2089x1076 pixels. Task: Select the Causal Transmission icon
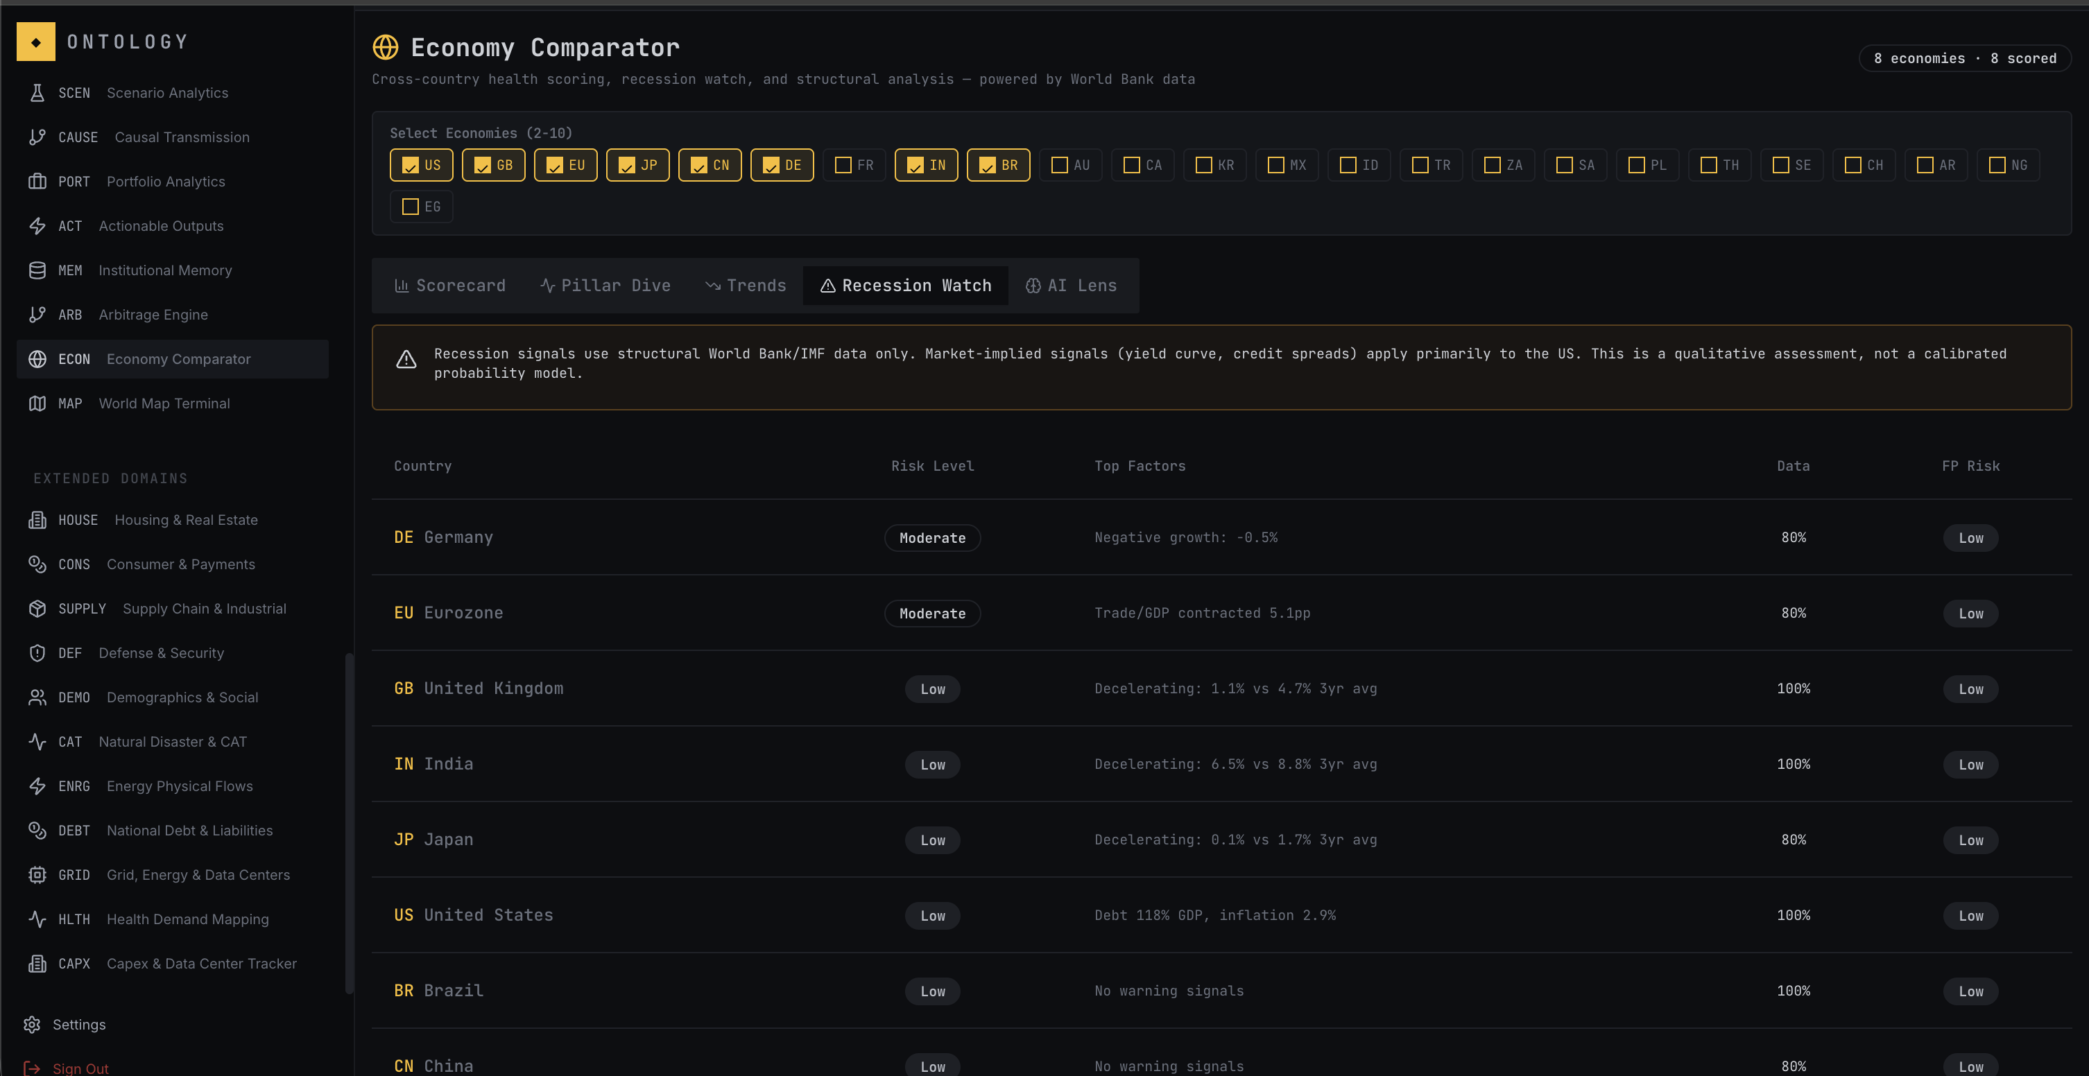(38, 136)
